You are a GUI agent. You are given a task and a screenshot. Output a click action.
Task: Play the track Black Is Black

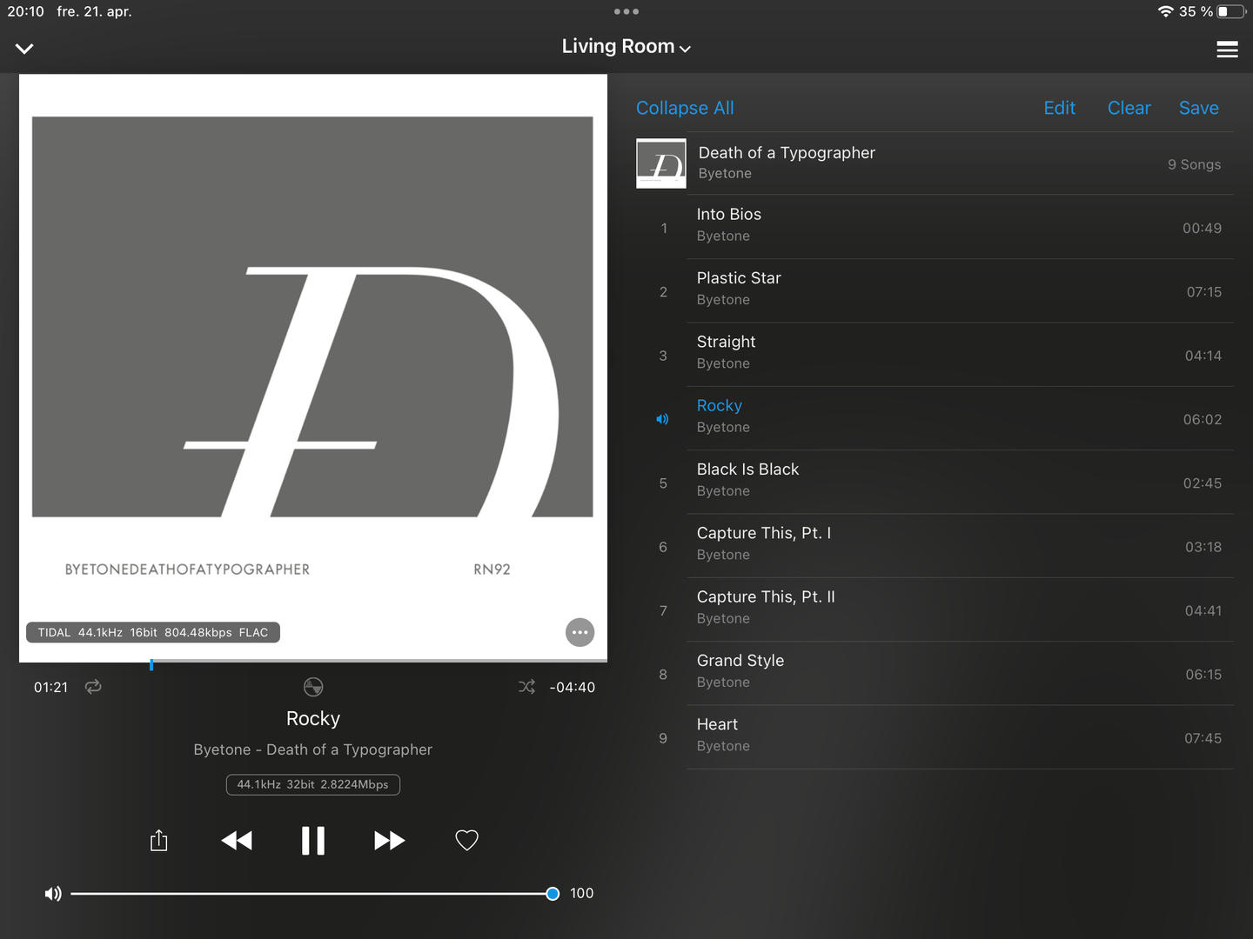(x=935, y=482)
